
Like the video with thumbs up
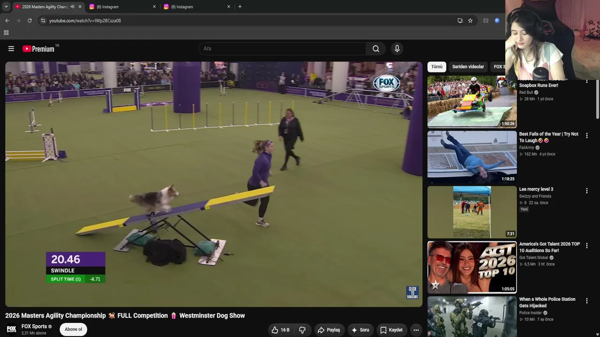pyautogui.click(x=280, y=330)
